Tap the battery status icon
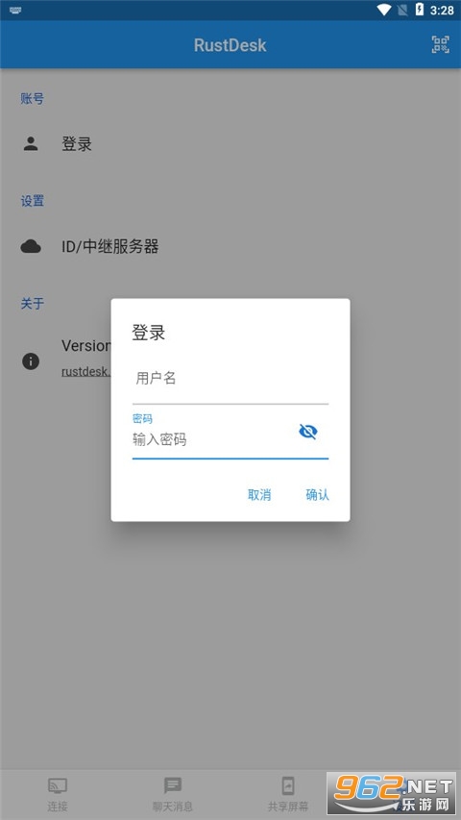 point(419,10)
